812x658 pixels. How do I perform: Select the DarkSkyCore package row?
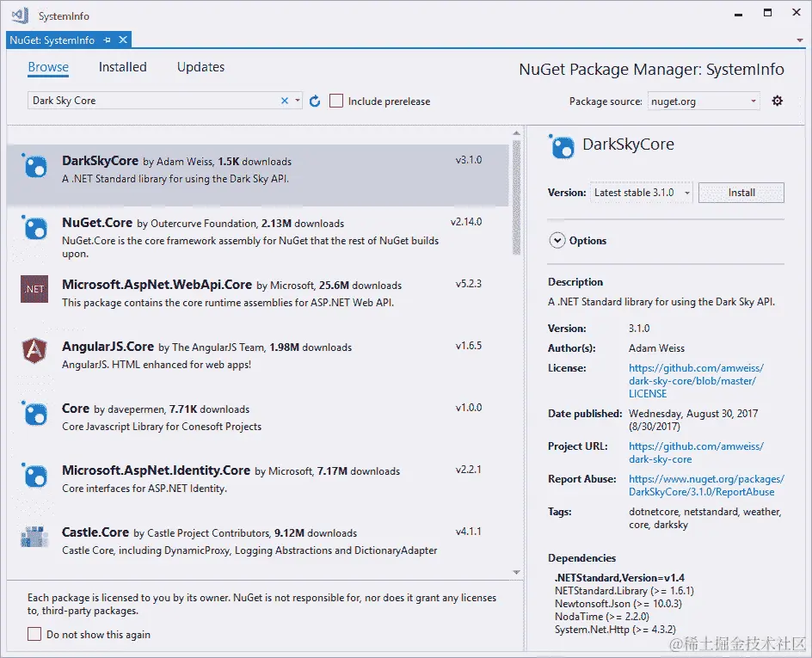[258, 175]
